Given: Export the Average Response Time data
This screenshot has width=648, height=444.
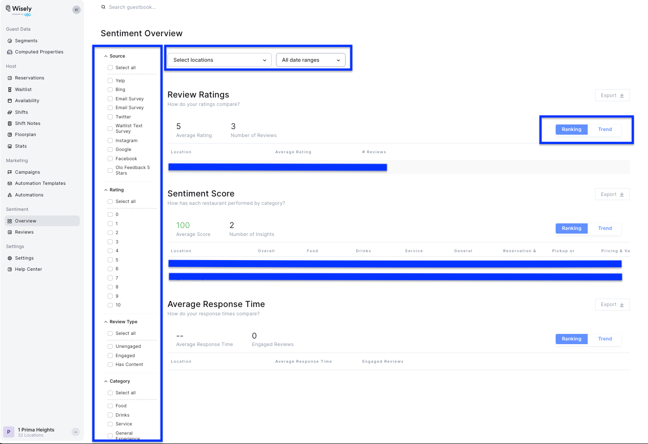Looking at the screenshot, I should pyautogui.click(x=612, y=305).
